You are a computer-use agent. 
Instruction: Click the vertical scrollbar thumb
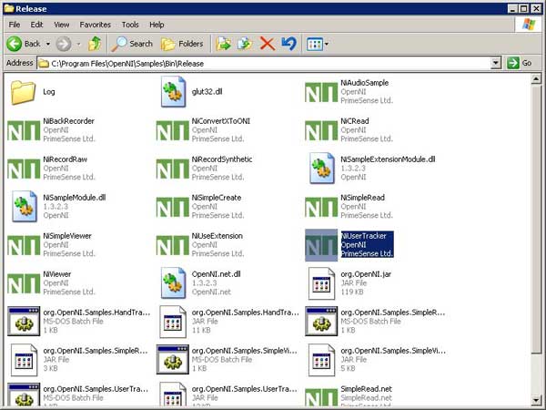(536, 219)
